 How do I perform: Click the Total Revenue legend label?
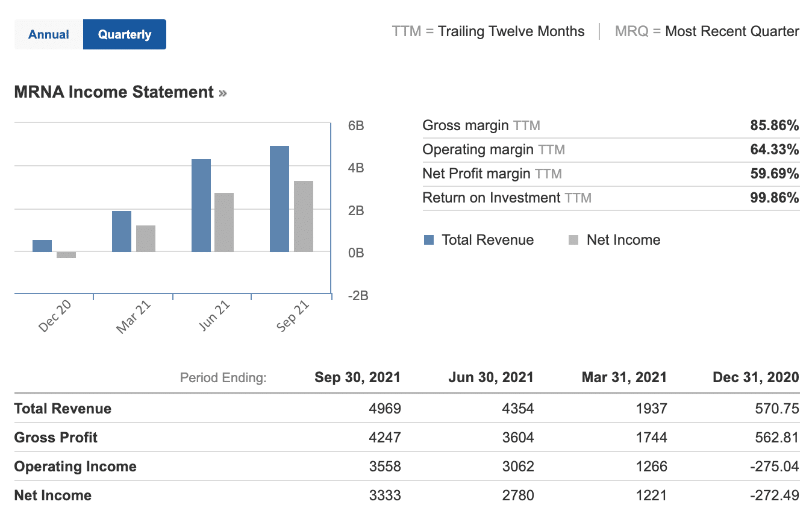click(x=488, y=240)
